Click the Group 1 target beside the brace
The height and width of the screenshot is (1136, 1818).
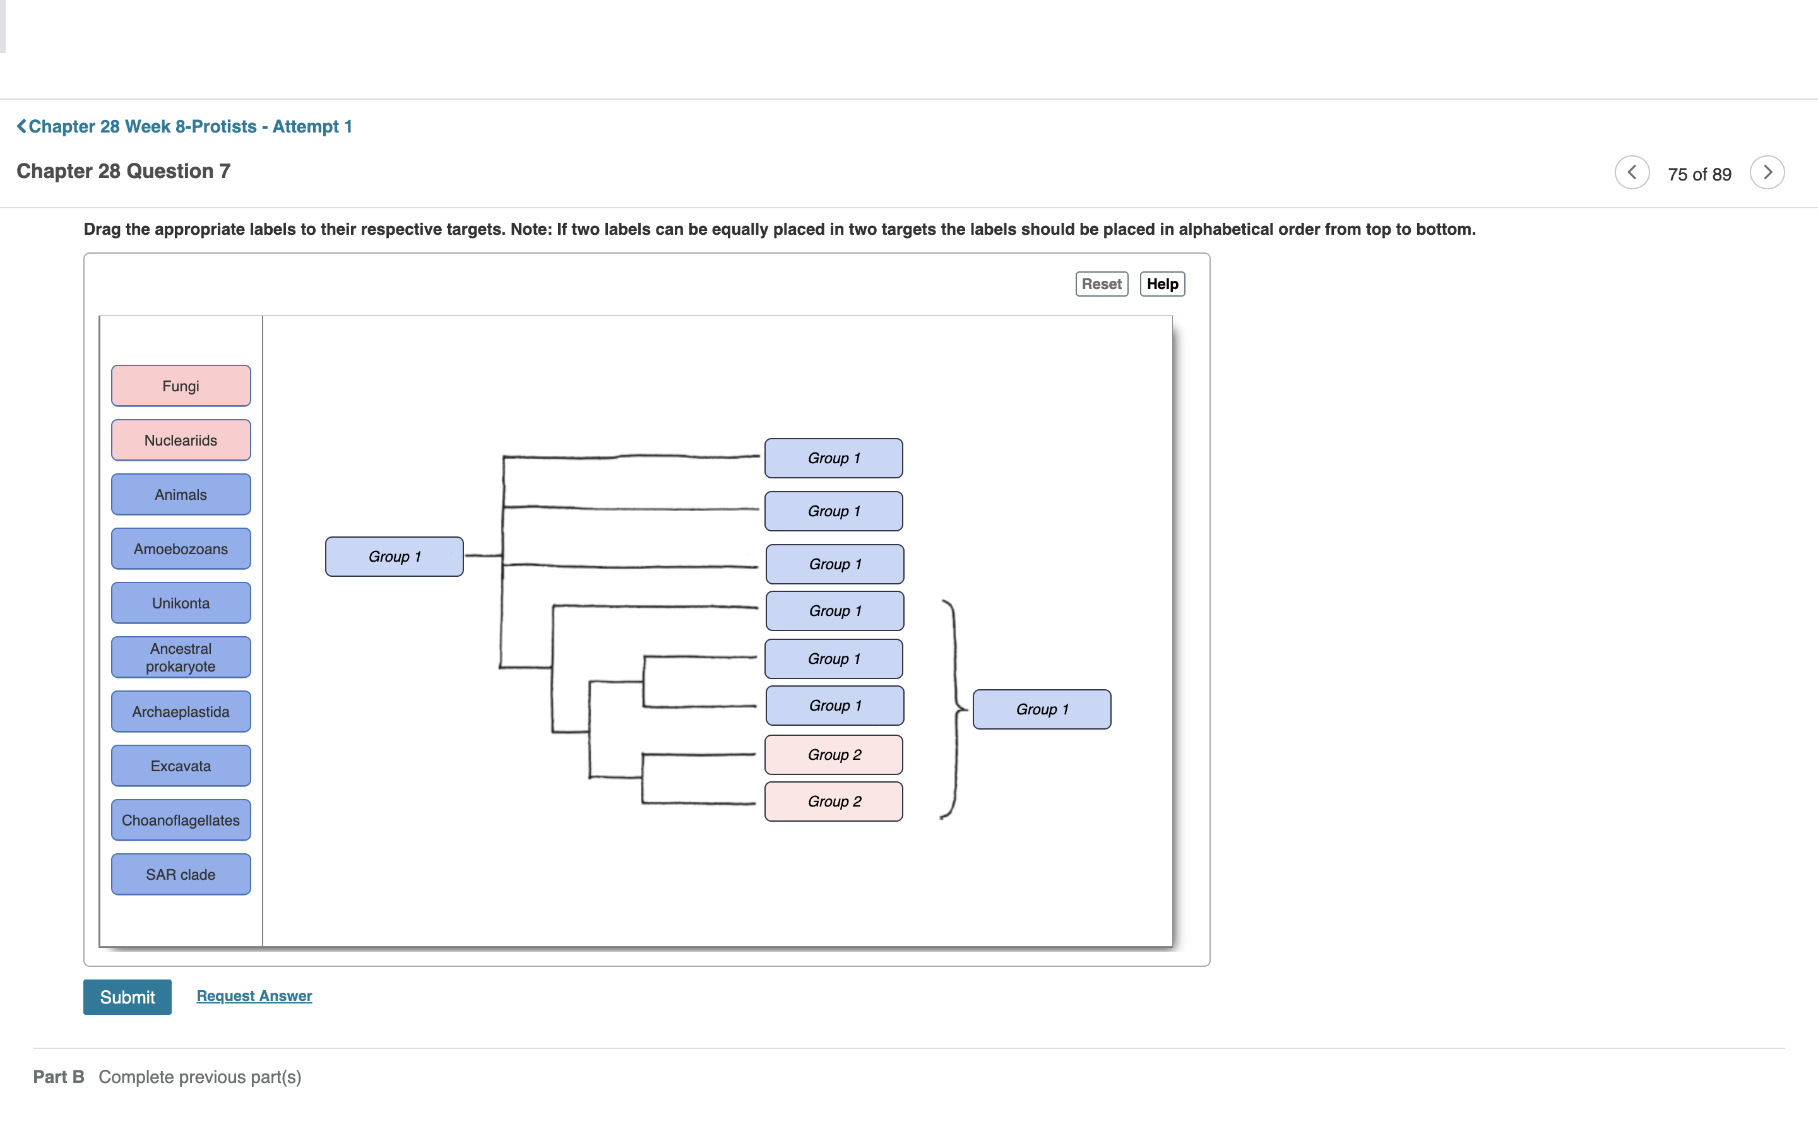(1041, 709)
